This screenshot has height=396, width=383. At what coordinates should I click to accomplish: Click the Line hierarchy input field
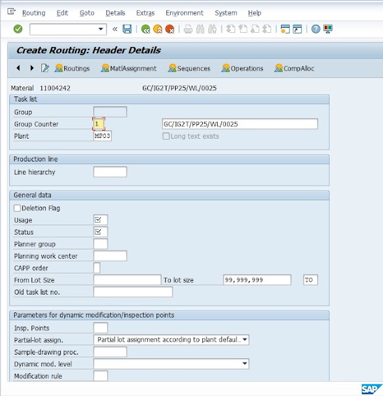(x=110, y=172)
